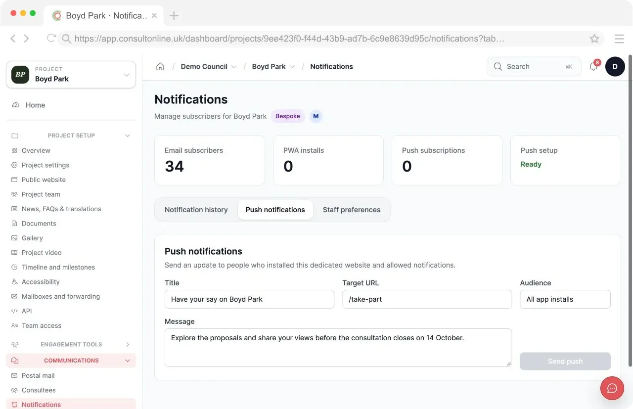Image resolution: width=633 pixels, height=409 pixels.
Task: Click the Send push button
Action: click(565, 361)
